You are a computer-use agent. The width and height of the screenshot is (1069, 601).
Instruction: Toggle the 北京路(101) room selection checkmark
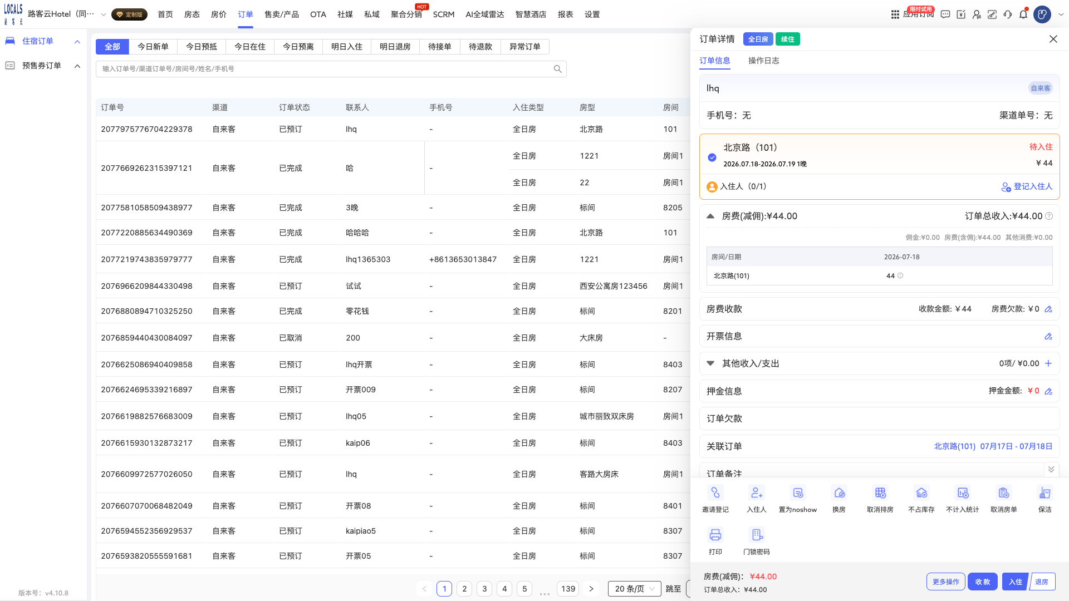click(712, 157)
